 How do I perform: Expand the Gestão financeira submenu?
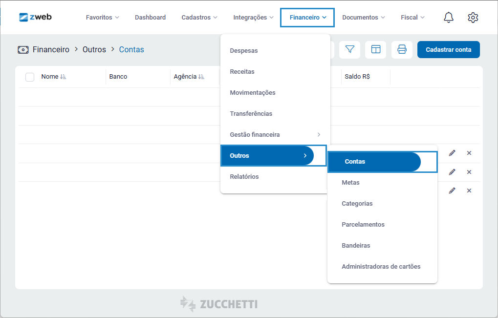pyautogui.click(x=275, y=134)
